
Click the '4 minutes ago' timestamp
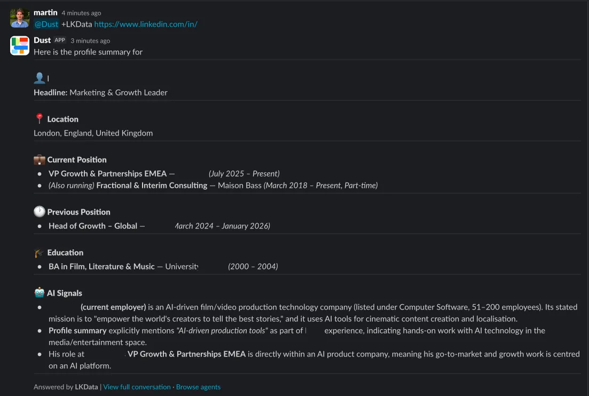[81, 13]
